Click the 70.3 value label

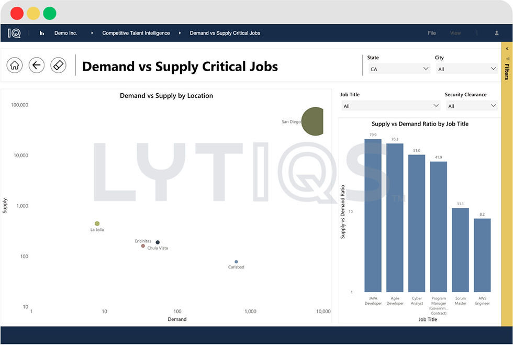(x=395, y=139)
